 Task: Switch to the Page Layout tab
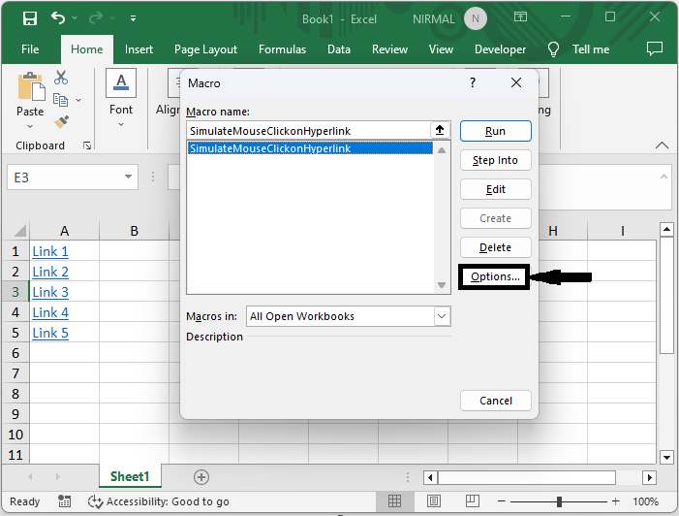(205, 49)
